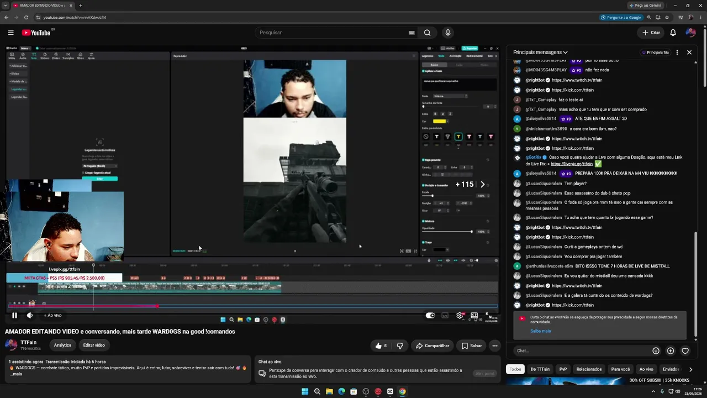Screen dimensions: 707x398
Task: Open the chat three-dot options menu
Action: coord(677,52)
